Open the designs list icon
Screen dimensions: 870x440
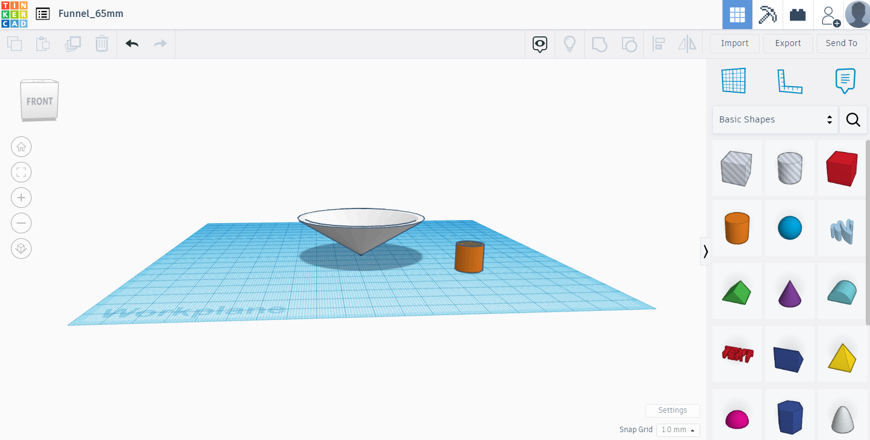(x=42, y=14)
